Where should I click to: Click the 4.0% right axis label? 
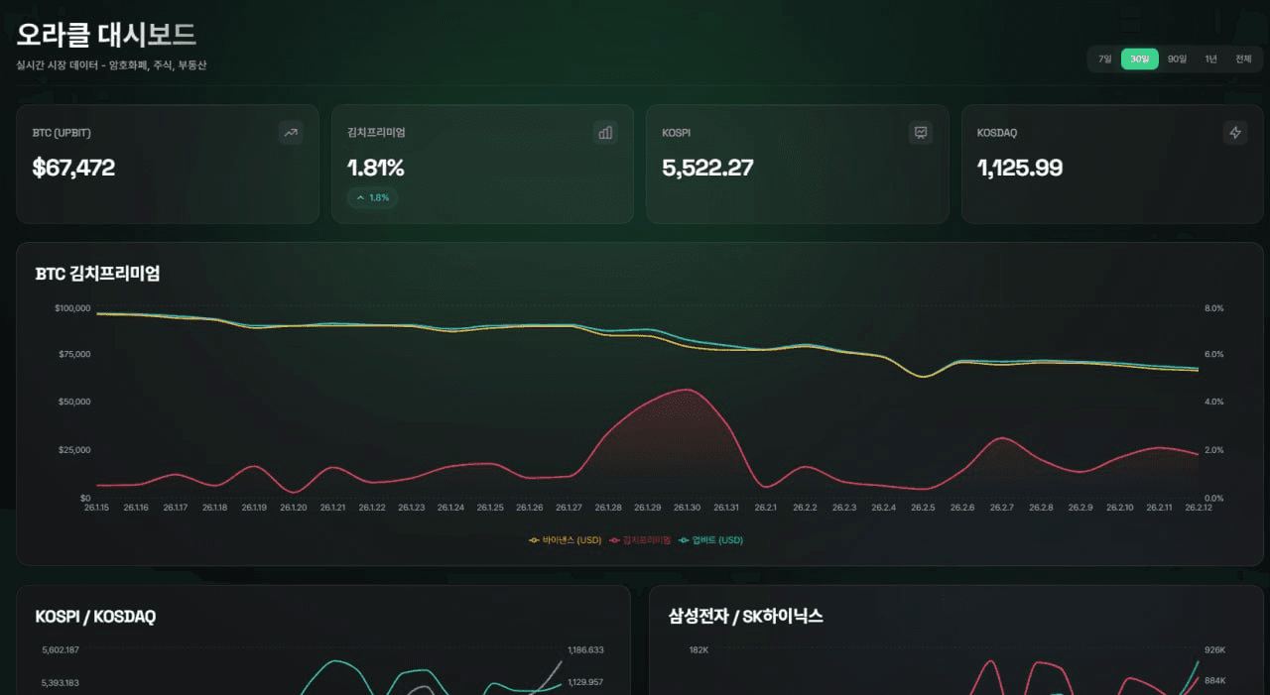[x=1214, y=402]
